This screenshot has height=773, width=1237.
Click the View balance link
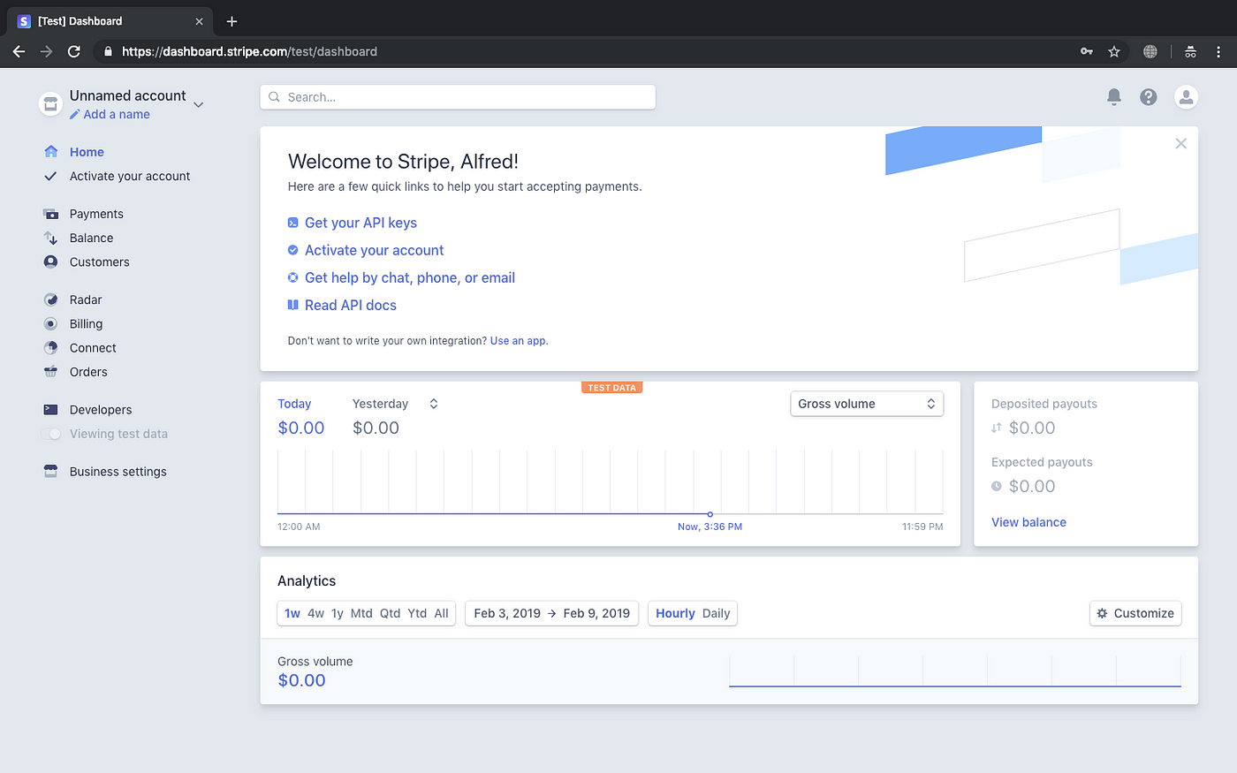pos(1028,522)
